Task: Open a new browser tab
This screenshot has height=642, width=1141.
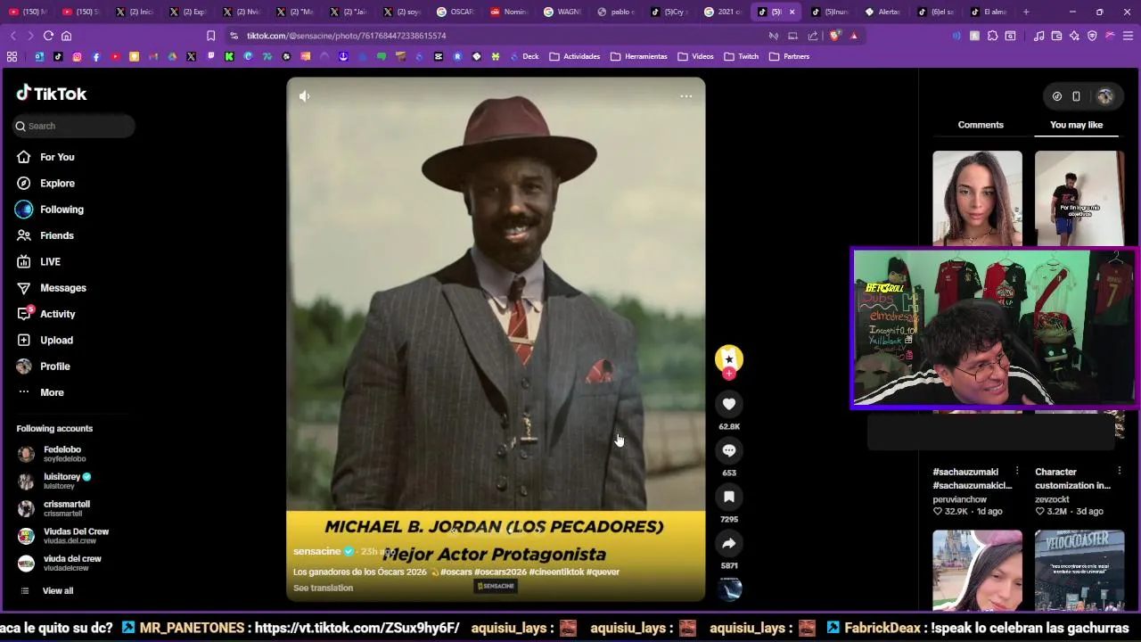Action: click(x=1026, y=12)
